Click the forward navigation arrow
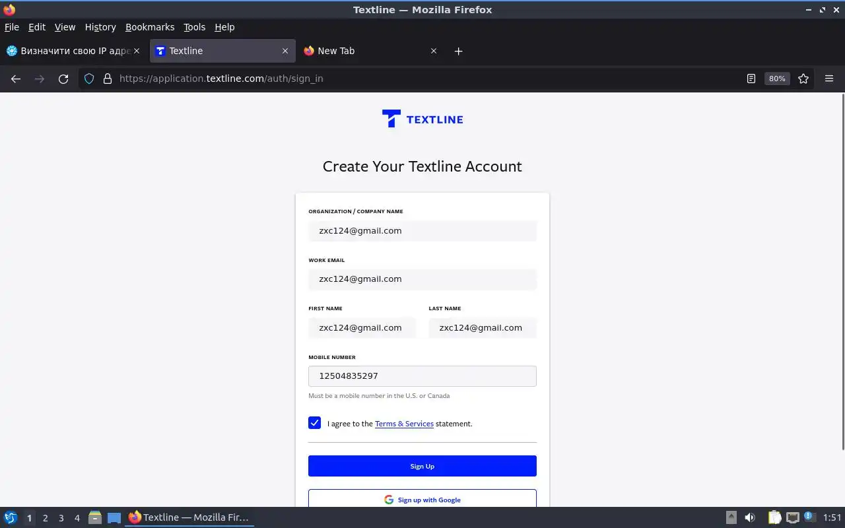This screenshot has width=845, height=528. [40, 79]
